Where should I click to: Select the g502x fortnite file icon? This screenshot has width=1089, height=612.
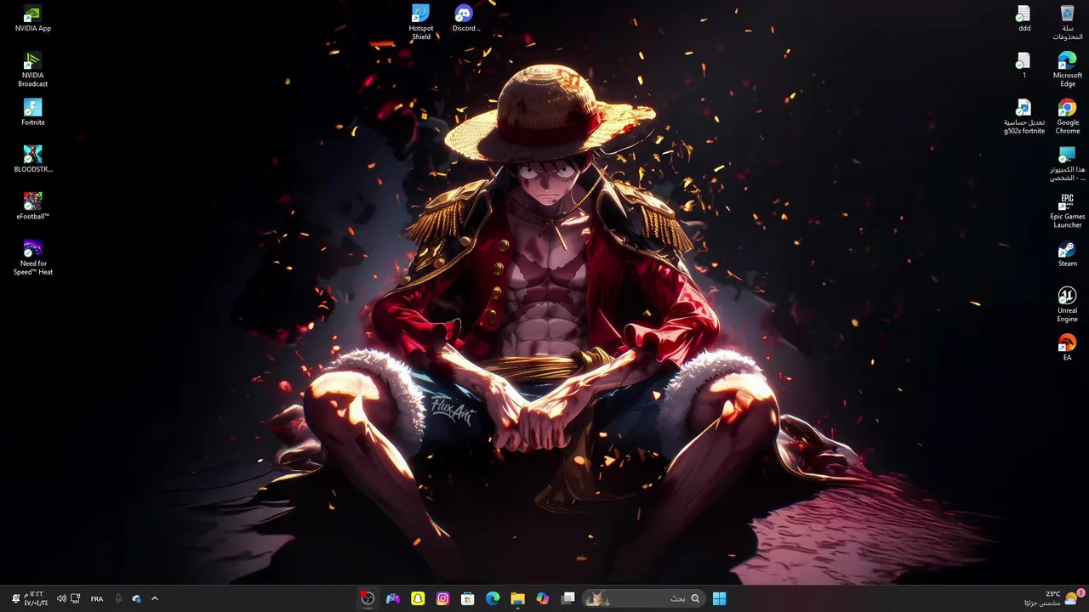(x=1024, y=117)
